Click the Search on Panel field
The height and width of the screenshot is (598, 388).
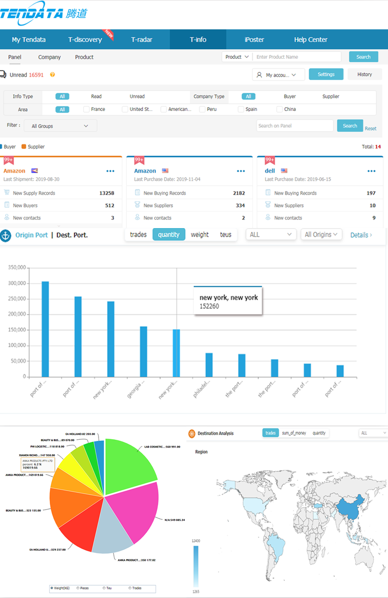(295, 125)
